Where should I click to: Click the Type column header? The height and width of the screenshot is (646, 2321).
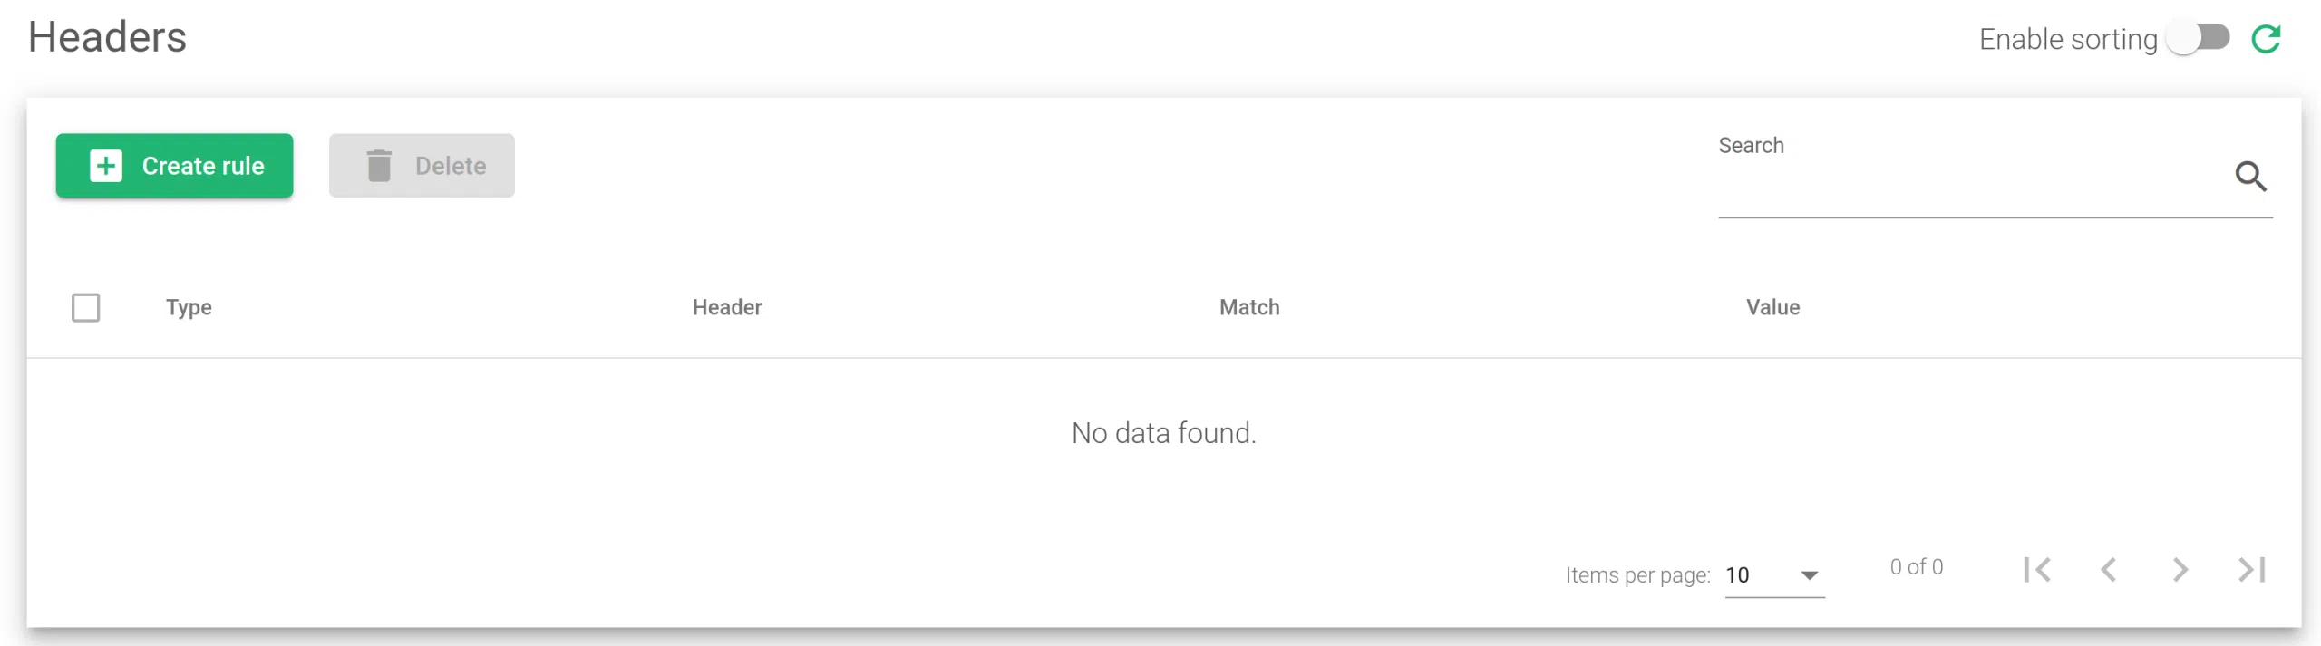coord(189,308)
